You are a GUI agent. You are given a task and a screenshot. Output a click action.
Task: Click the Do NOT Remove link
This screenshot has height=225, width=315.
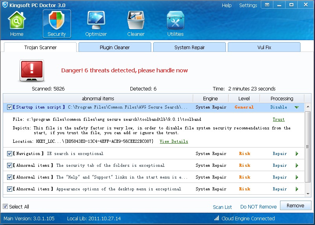(x=258, y=207)
